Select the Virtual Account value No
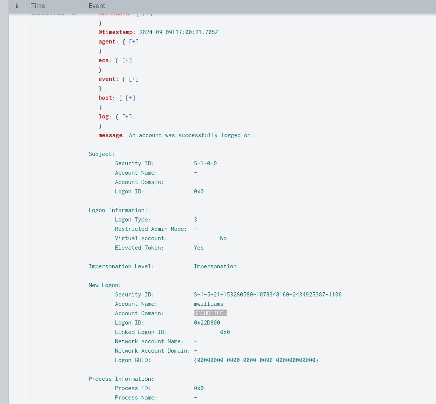Viewport: 436px width, 404px height. 223,238
